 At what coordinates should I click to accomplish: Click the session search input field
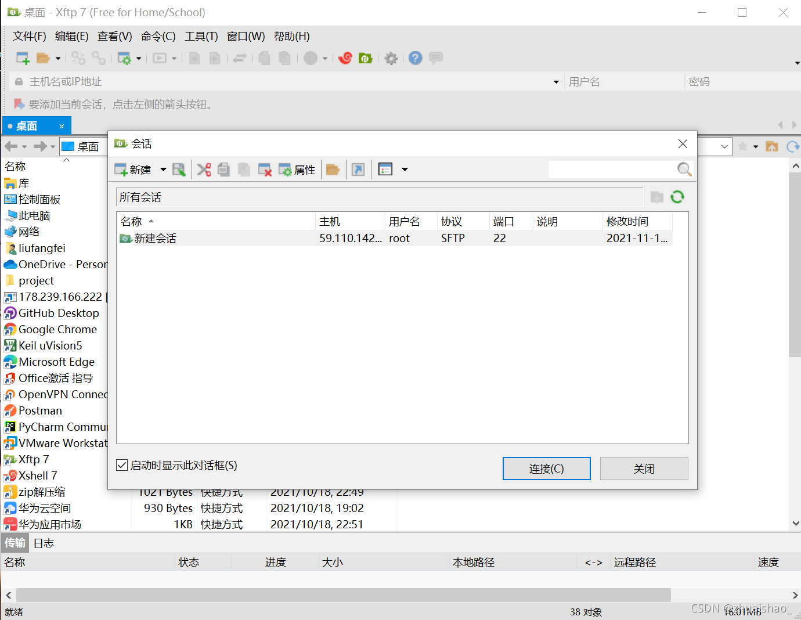coord(612,170)
